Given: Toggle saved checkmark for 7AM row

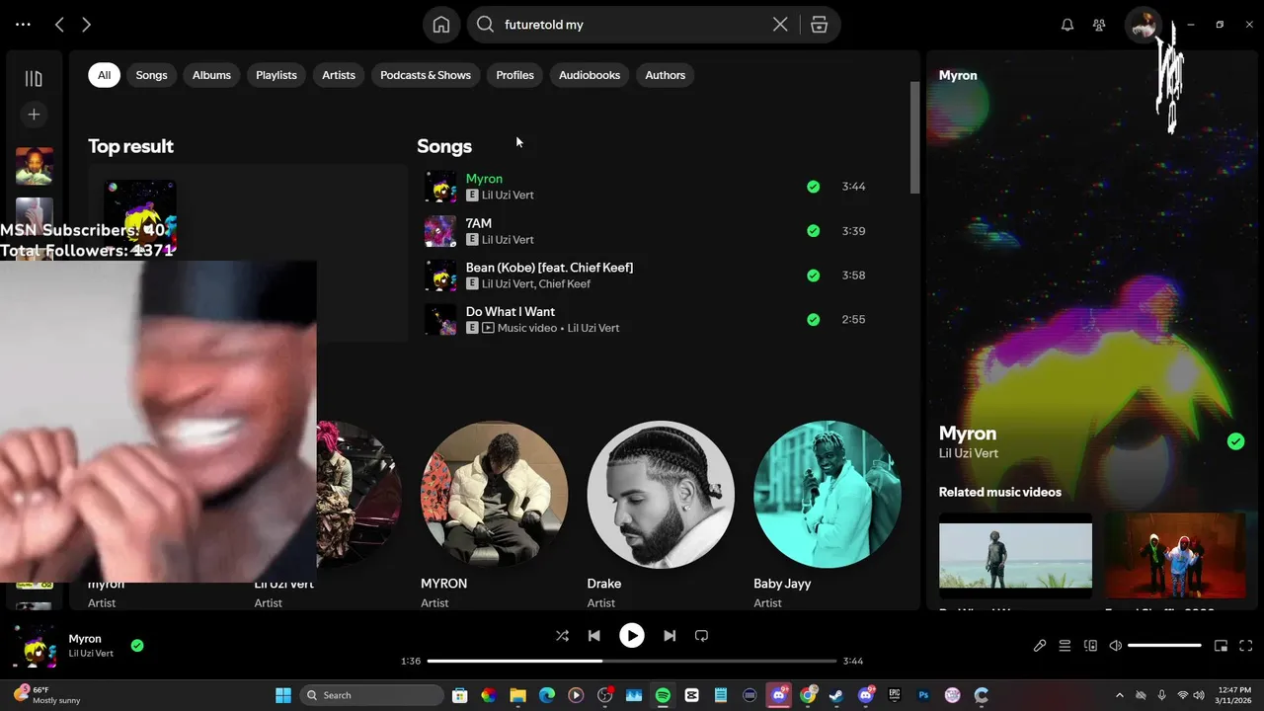Looking at the screenshot, I should (x=813, y=231).
